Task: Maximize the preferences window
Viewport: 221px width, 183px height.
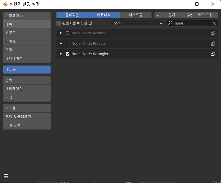Action: tap(197, 4)
